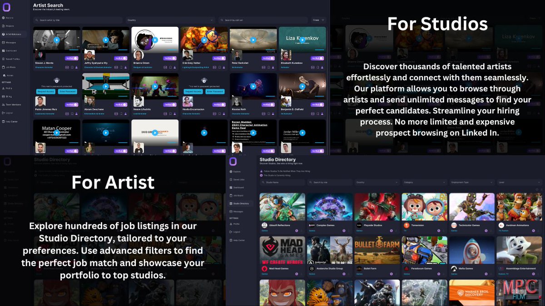This screenshot has height=306, width=545.
Task: Open Employment Type dropdown
Action: [472, 183]
